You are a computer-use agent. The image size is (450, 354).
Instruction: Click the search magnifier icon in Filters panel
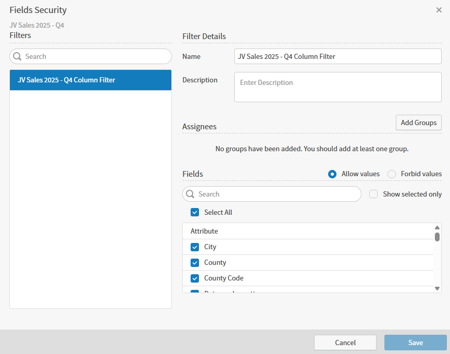[x=17, y=56]
